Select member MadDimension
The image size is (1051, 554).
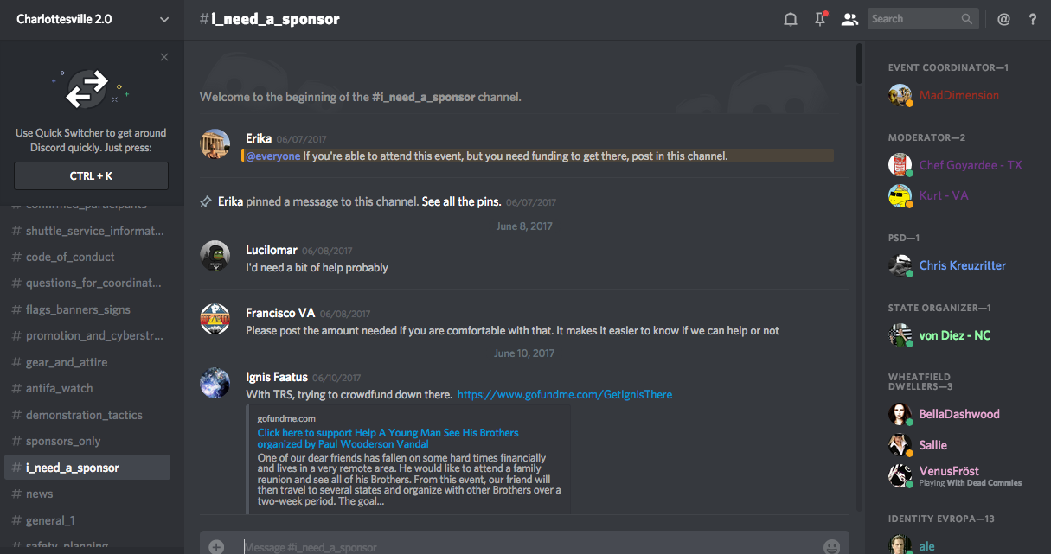[958, 95]
